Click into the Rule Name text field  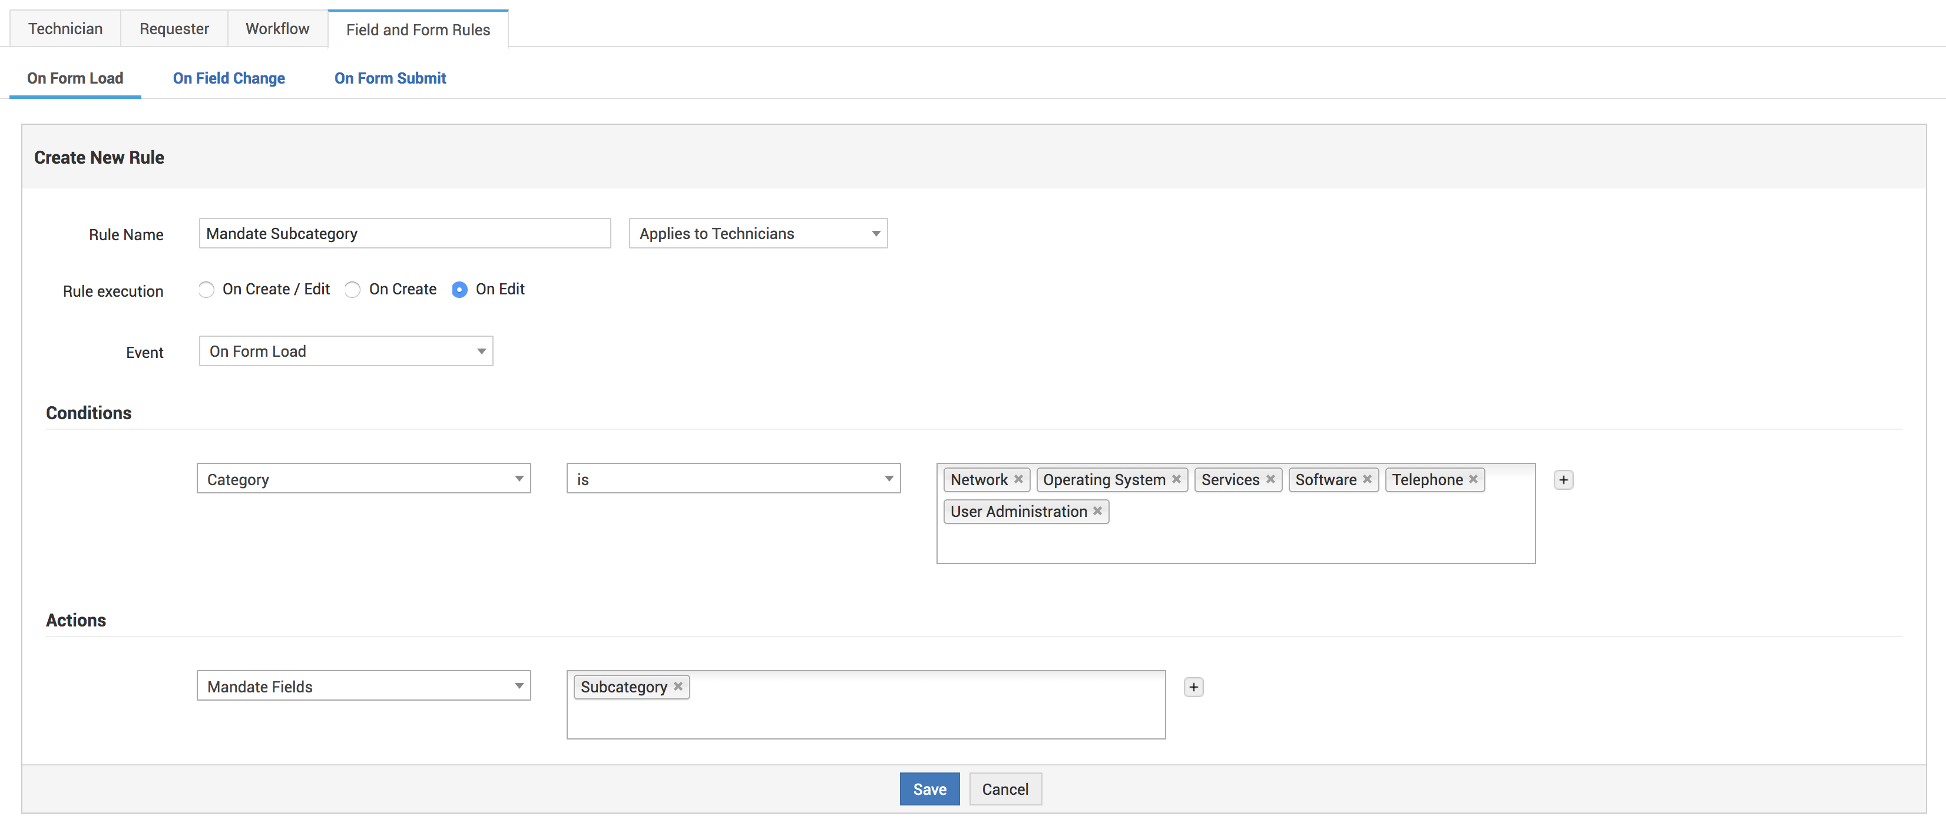point(405,234)
